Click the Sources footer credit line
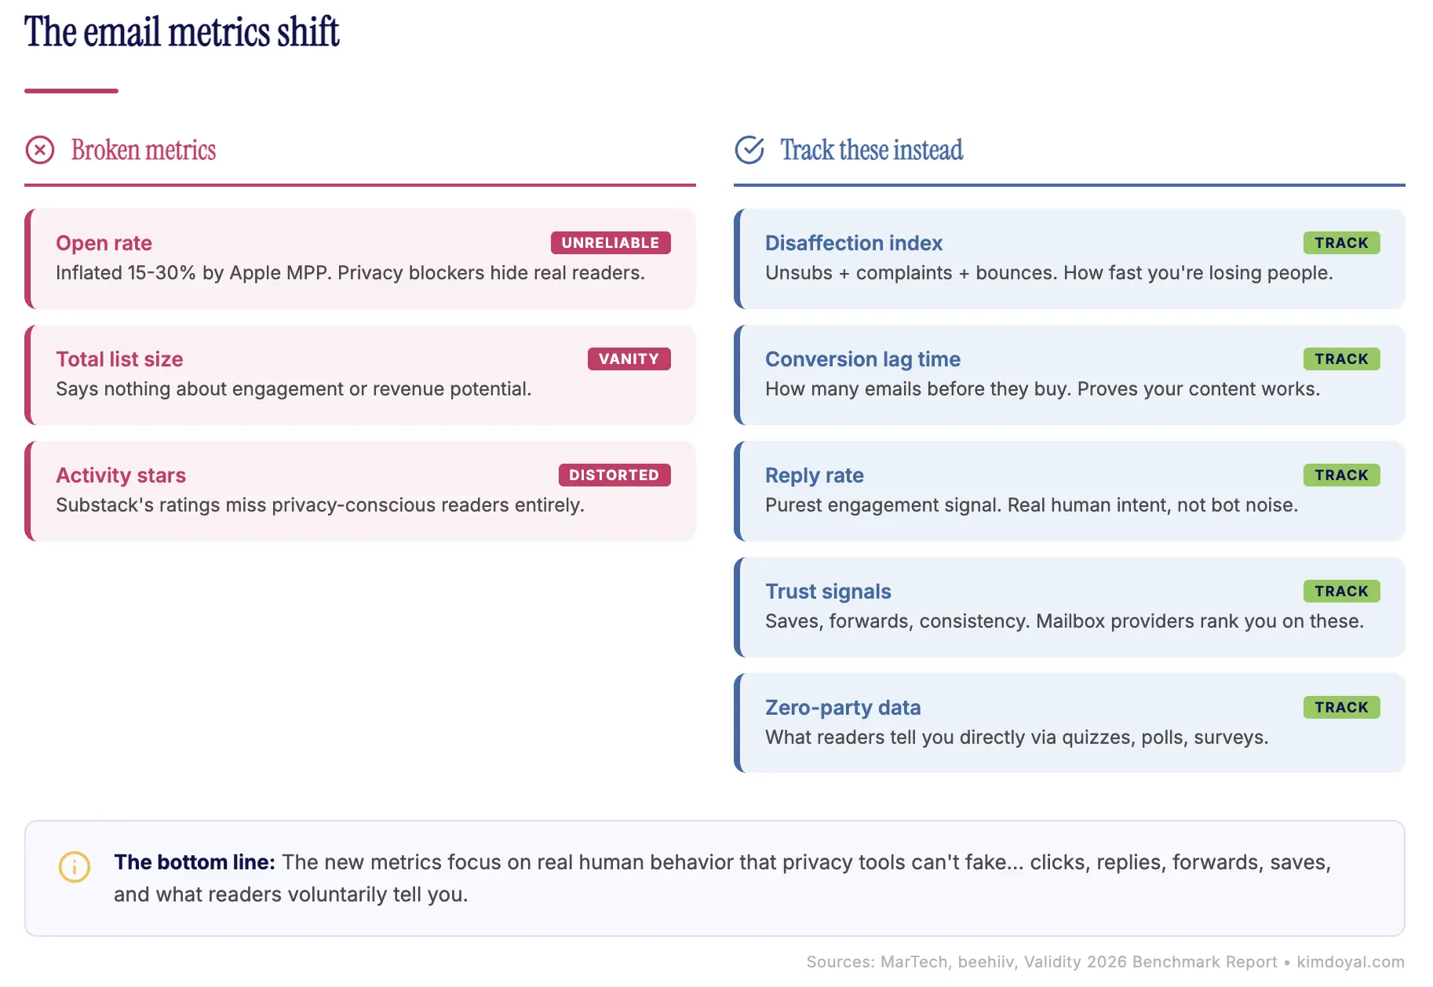Image resolution: width=1433 pixels, height=987 pixels. click(1105, 962)
